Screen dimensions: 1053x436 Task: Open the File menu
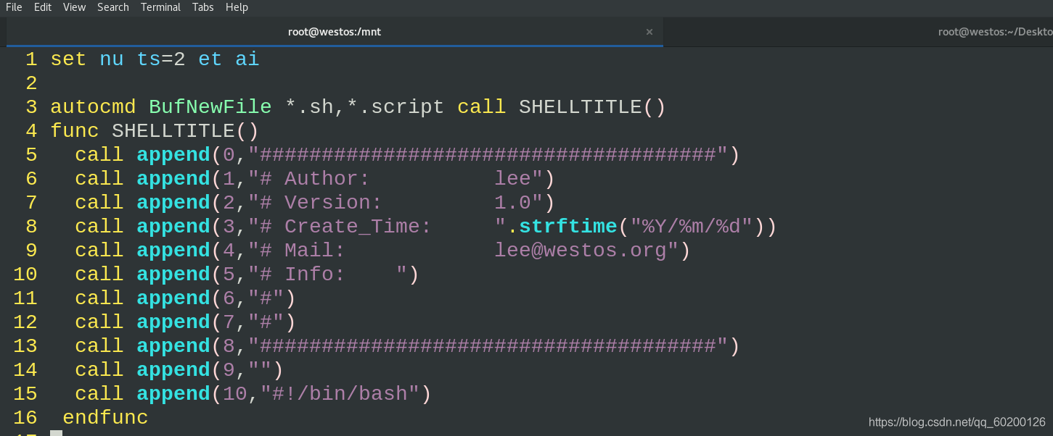coord(14,7)
